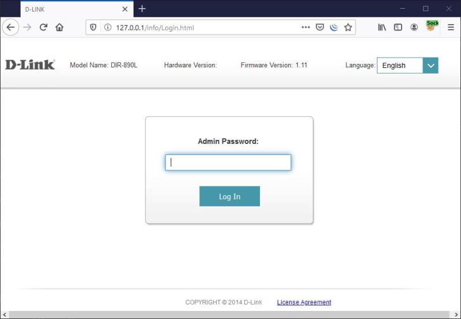Screen dimensions: 461x319
Task: Open the License Agreement link
Action: click(304, 302)
